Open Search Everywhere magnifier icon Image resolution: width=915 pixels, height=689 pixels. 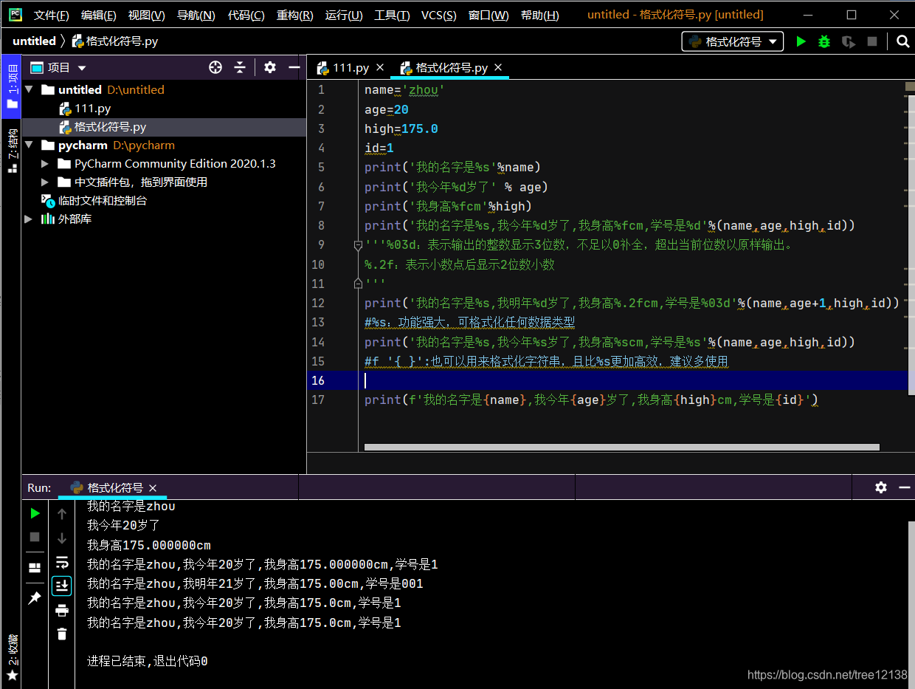902,41
